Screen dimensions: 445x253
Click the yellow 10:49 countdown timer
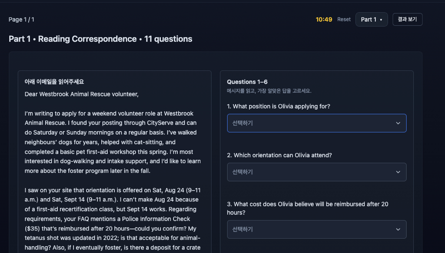pos(324,20)
